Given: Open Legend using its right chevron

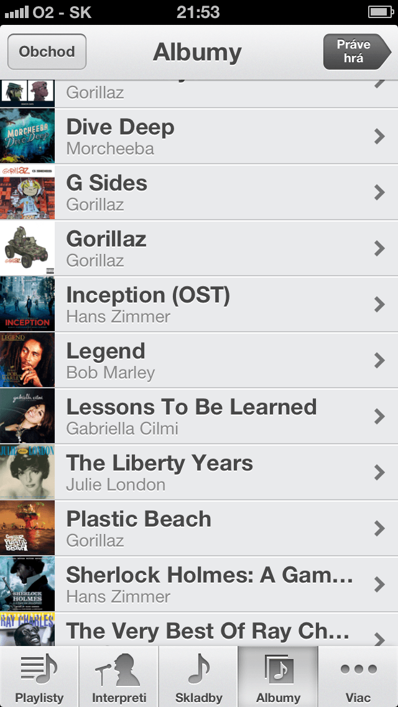Looking at the screenshot, I should [x=379, y=360].
